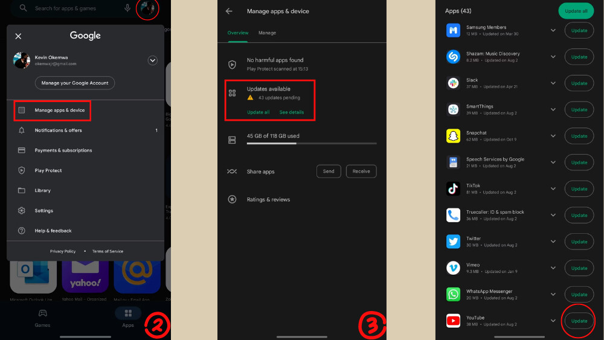Click the Send button for Share apps

pyautogui.click(x=329, y=172)
